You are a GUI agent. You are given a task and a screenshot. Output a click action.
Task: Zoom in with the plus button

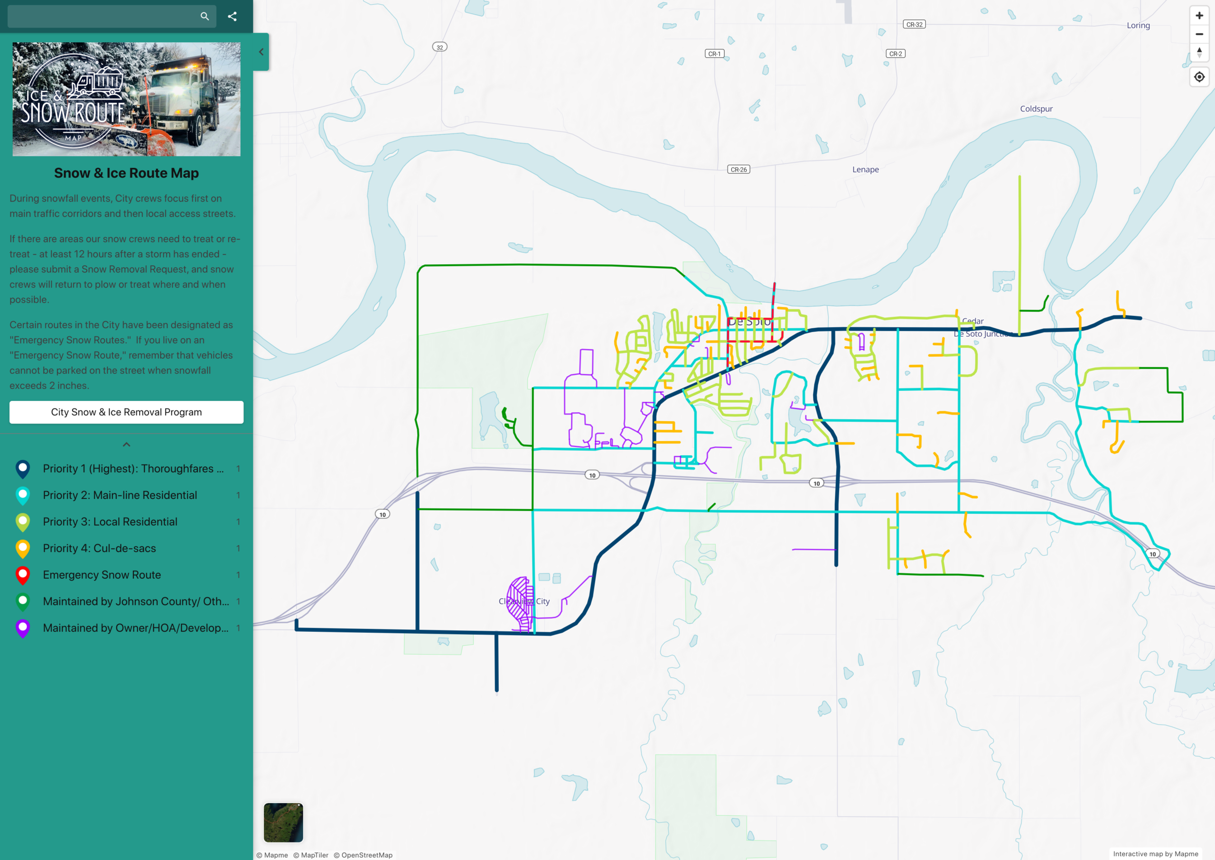[x=1199, y=16]
